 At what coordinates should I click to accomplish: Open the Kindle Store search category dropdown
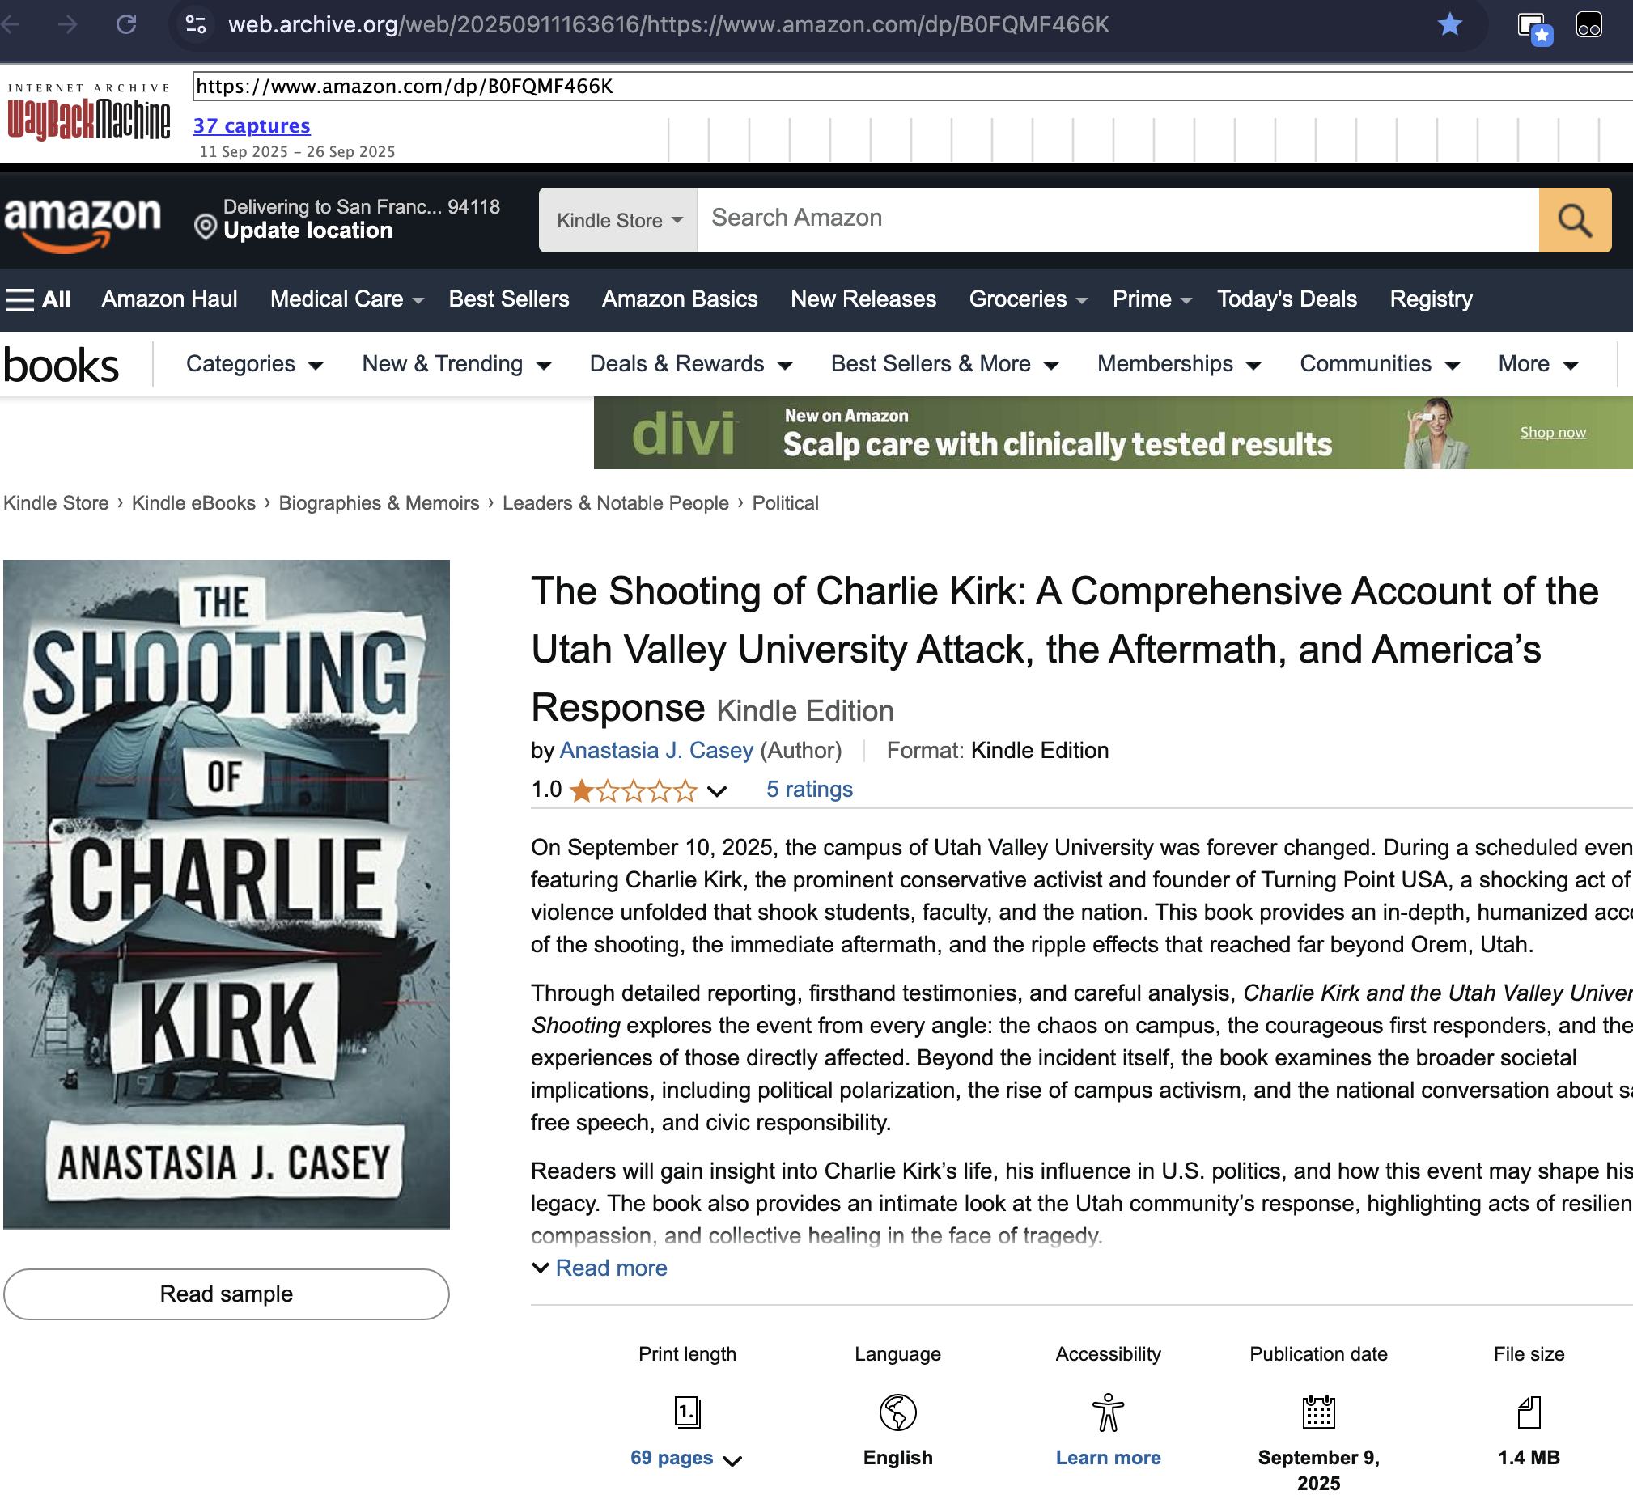[x=618, y=220]
